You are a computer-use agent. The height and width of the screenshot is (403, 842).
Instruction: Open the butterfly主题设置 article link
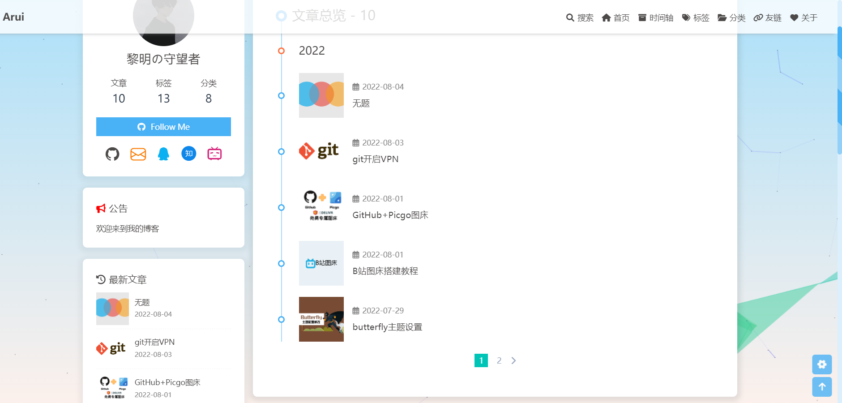click(387, 327)
